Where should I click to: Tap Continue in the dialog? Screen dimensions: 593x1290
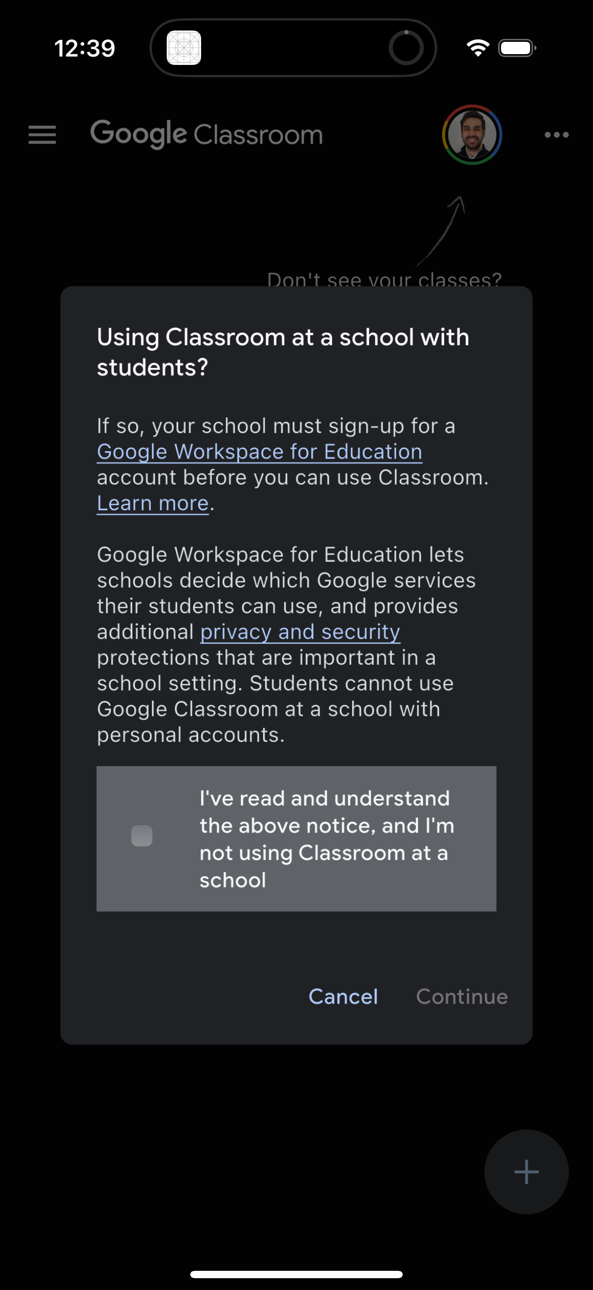[x=461, y=996]
